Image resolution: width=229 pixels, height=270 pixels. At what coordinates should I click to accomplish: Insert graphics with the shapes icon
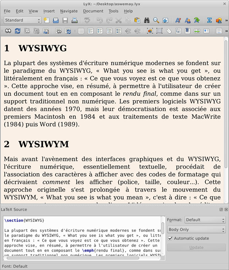tap(219, 20)
